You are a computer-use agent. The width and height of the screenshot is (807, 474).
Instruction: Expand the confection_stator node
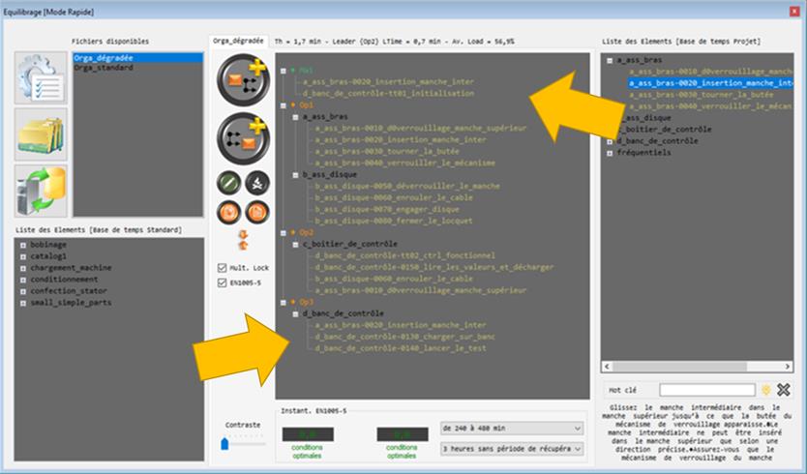tap(23, 292)
